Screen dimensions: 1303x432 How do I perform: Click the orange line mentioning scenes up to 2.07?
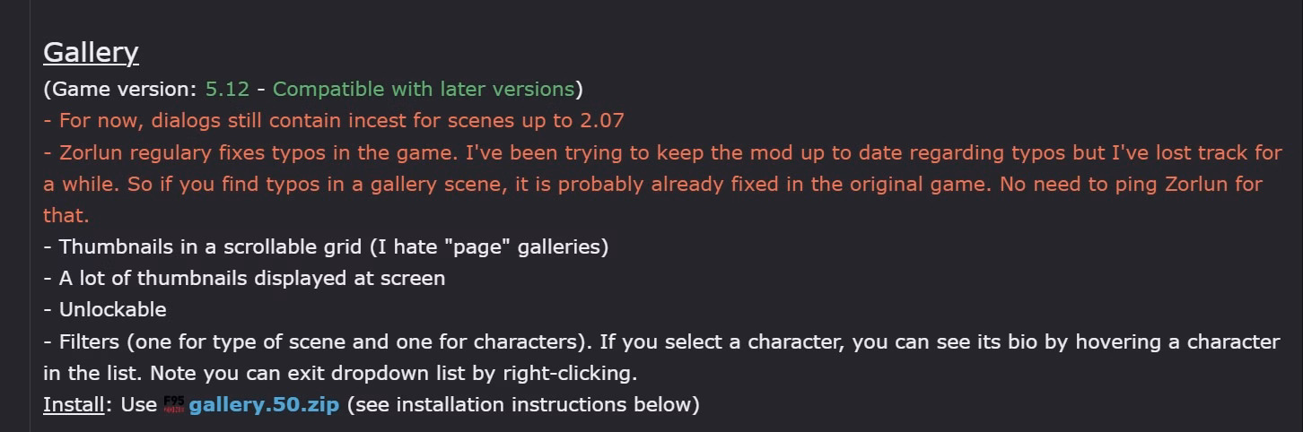point(334,120)
